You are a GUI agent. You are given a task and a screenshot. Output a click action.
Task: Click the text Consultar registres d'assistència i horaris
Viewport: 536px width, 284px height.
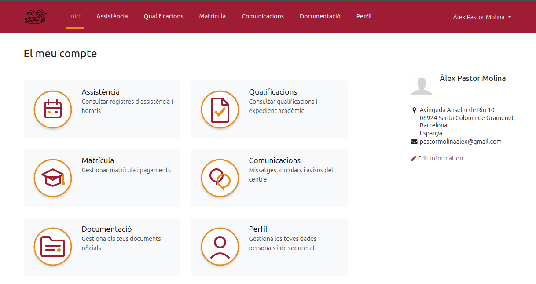pos(127,106)
